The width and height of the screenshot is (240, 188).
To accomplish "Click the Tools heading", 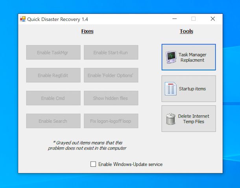I will click(186, 31).
